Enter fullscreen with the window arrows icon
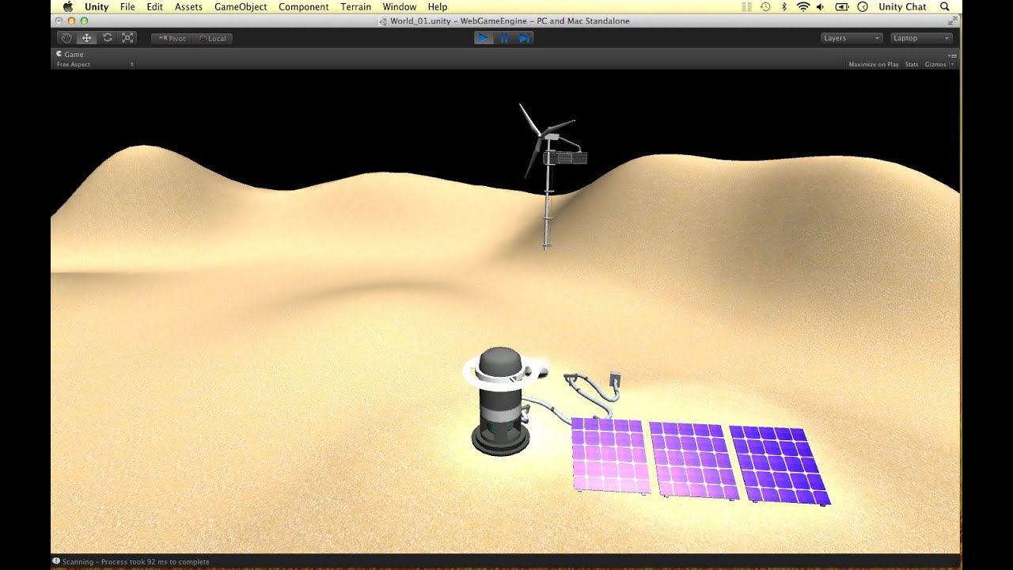This screenshot has width=1013, height=570. 952,21
